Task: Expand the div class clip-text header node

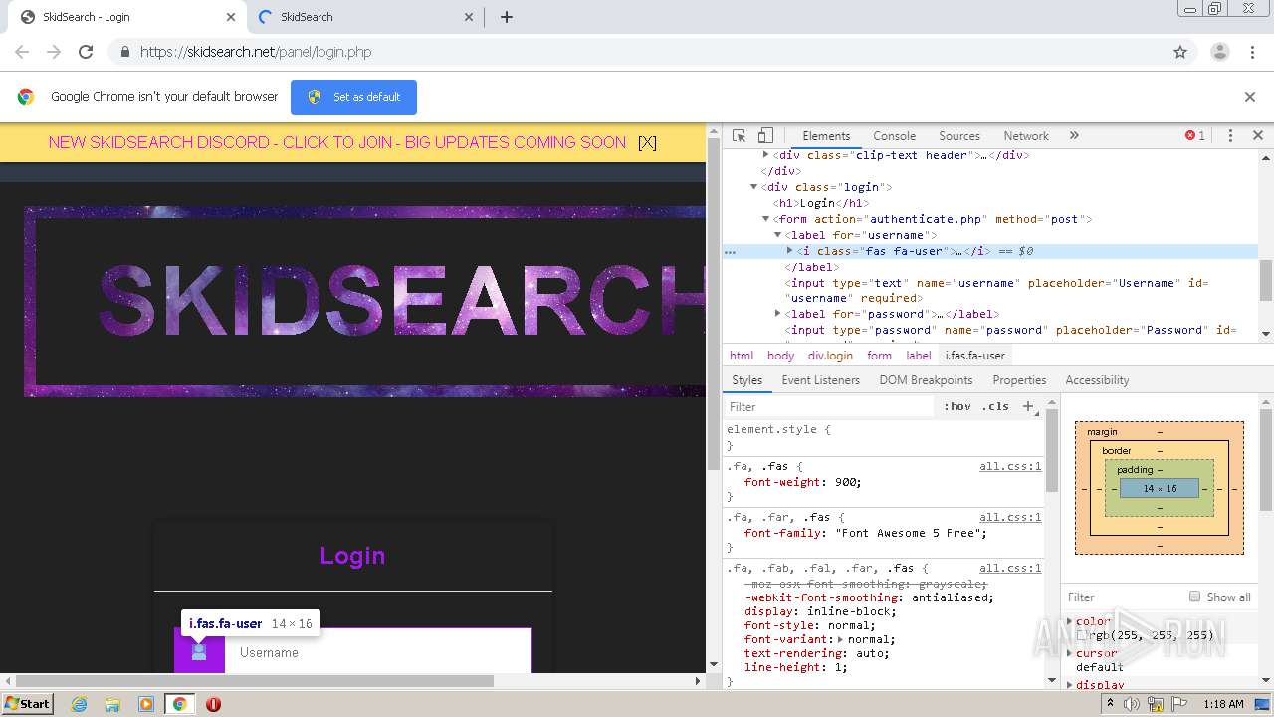Action: coord(765,155)
